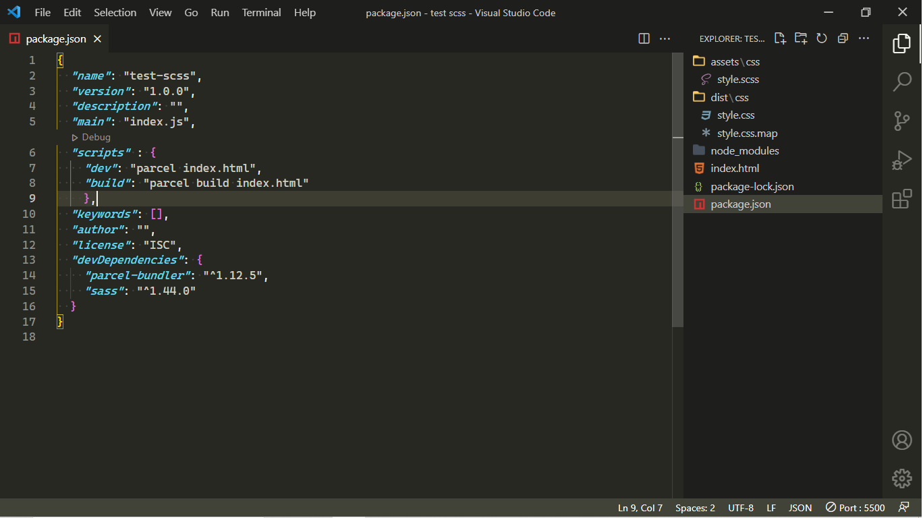Click the "build" script key
Viewport: 923px width, 518px height.
(x=108, y=183)
